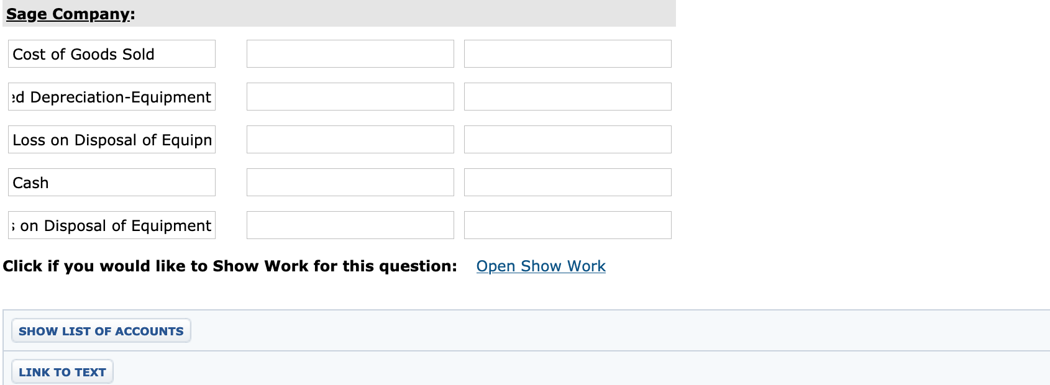Image resolution: width=1050 pixels, height=385 pixels.
Task: Click the LINK TO TEXT button
Action: pyautogui.click(x=62, y=371)
